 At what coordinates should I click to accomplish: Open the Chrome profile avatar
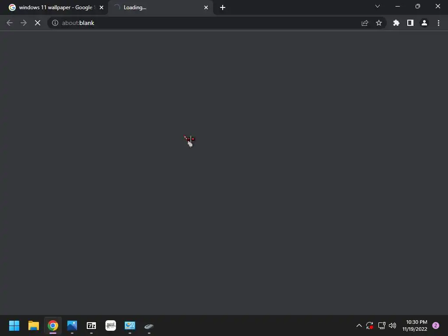click(424, 23)
